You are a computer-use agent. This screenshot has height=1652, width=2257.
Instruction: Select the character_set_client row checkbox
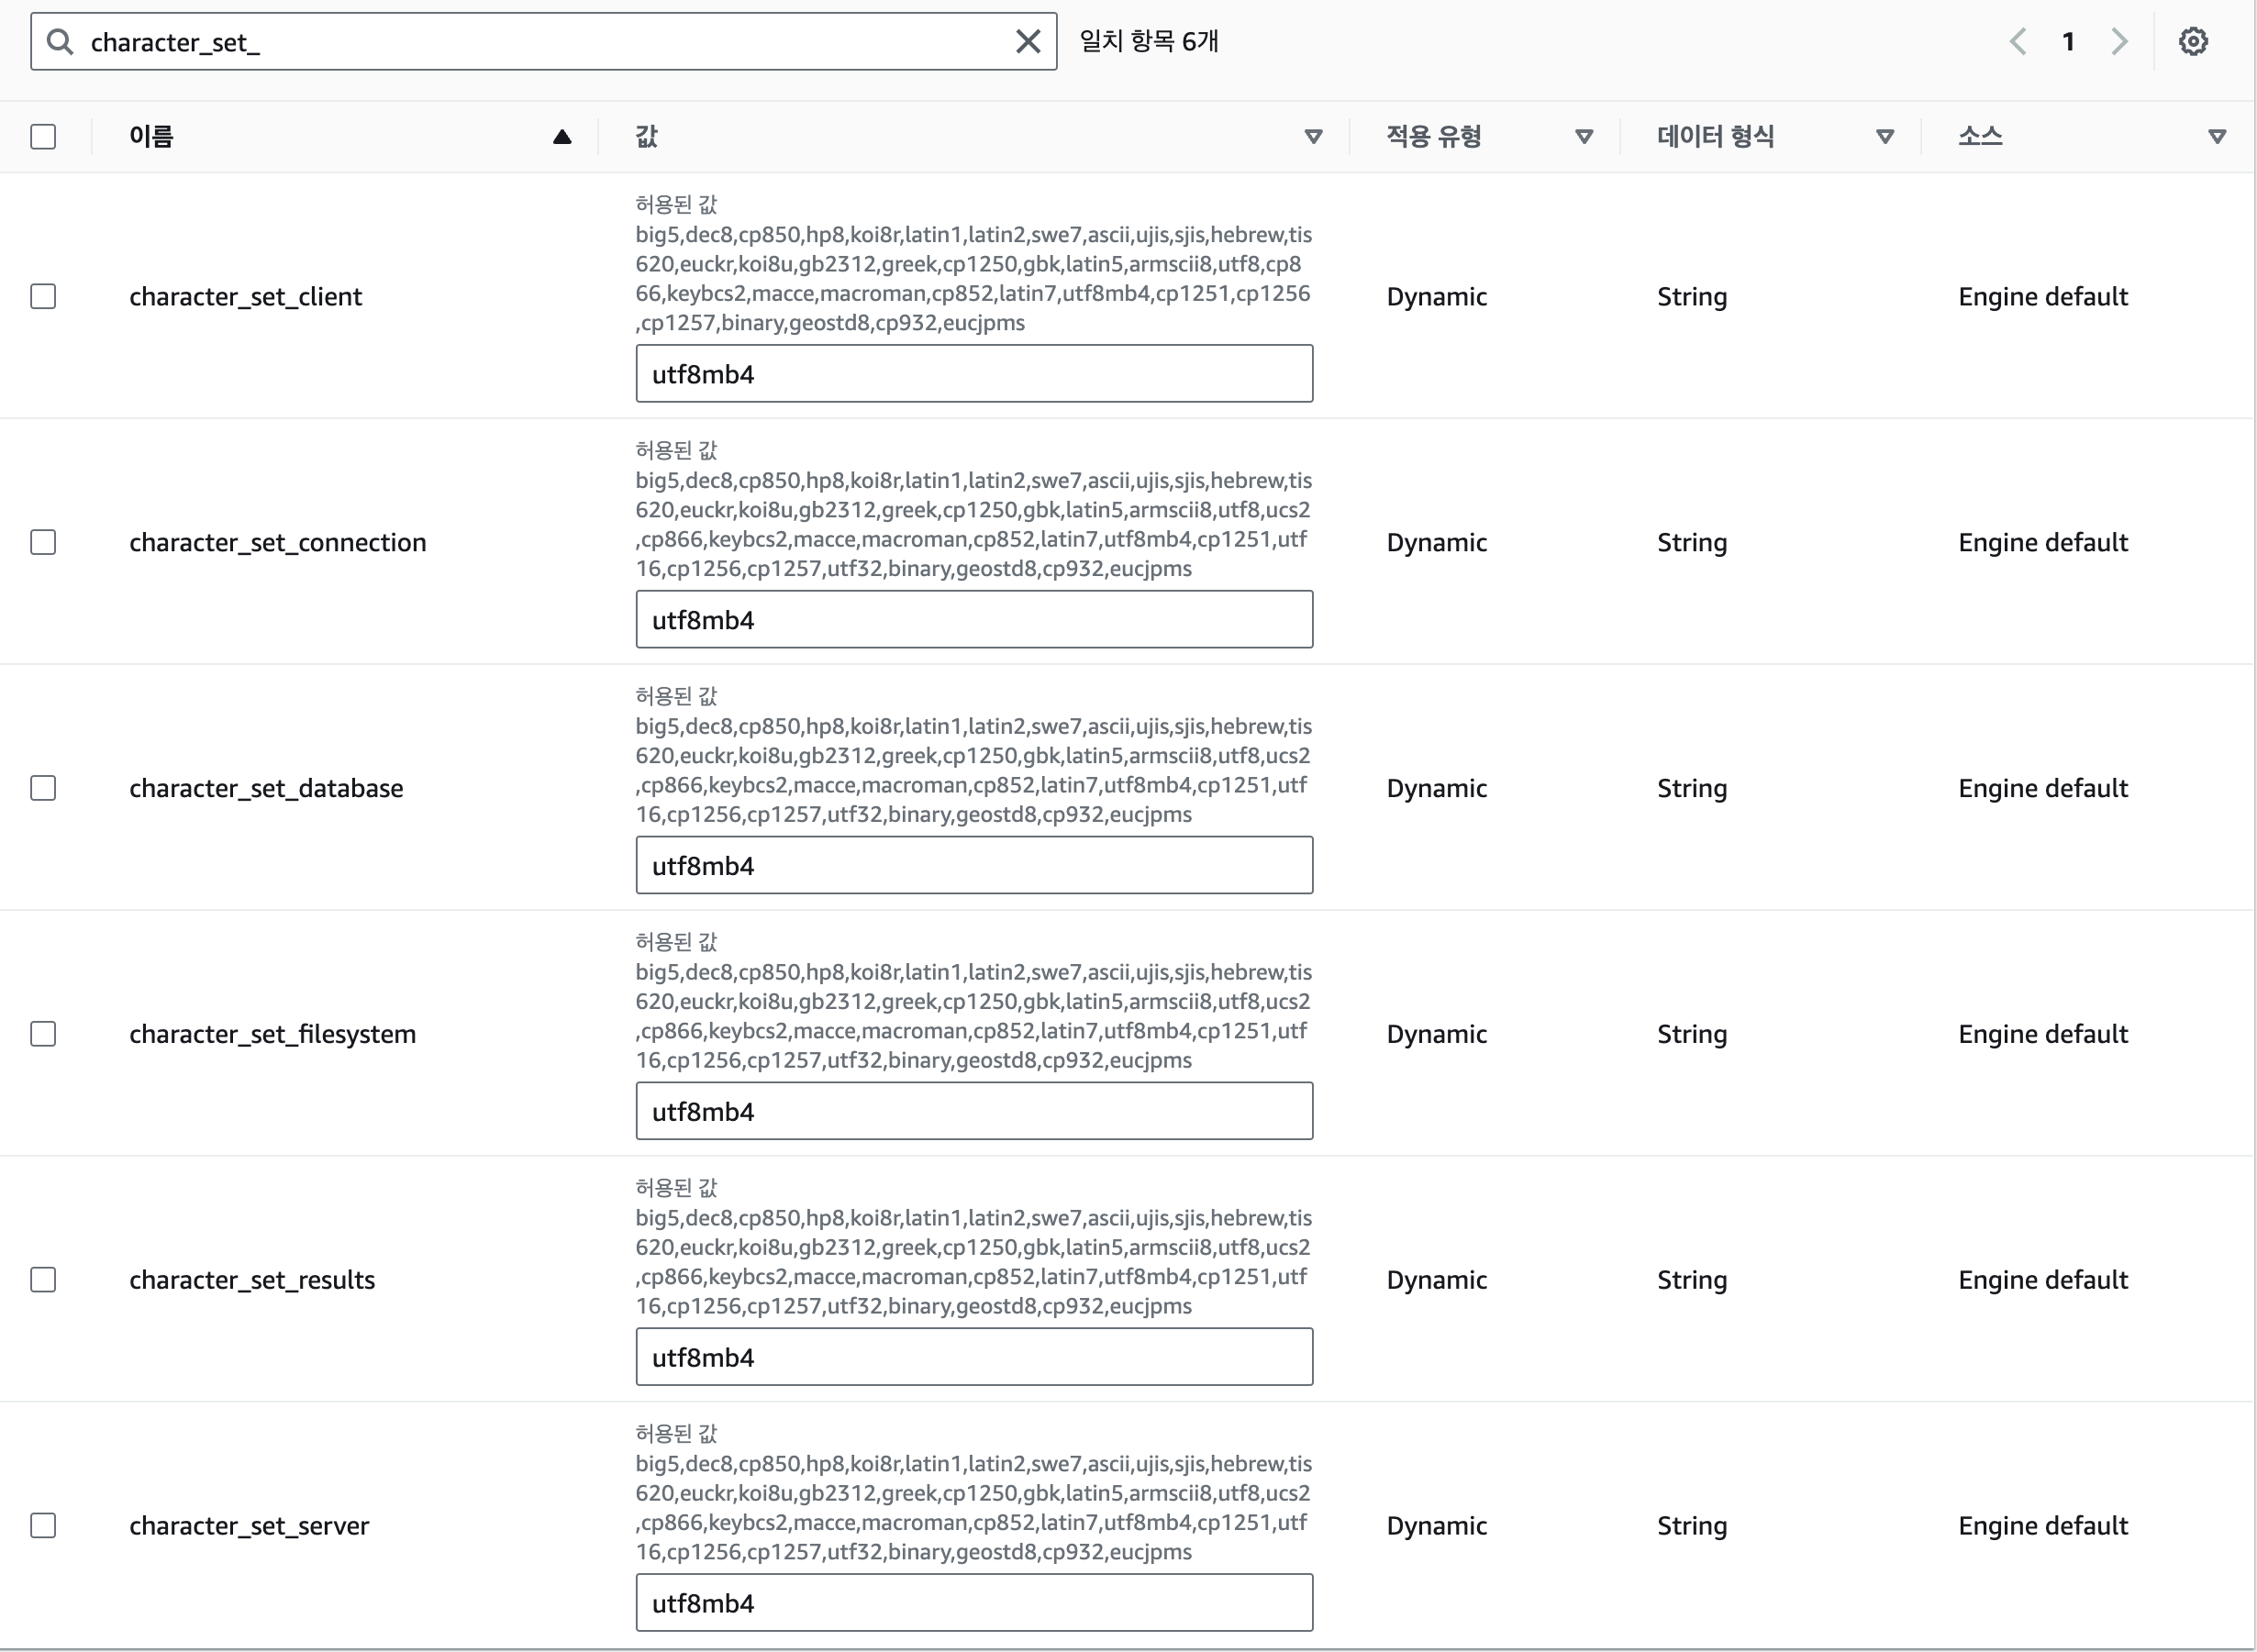pyautogui.click(x=43, y=297)
